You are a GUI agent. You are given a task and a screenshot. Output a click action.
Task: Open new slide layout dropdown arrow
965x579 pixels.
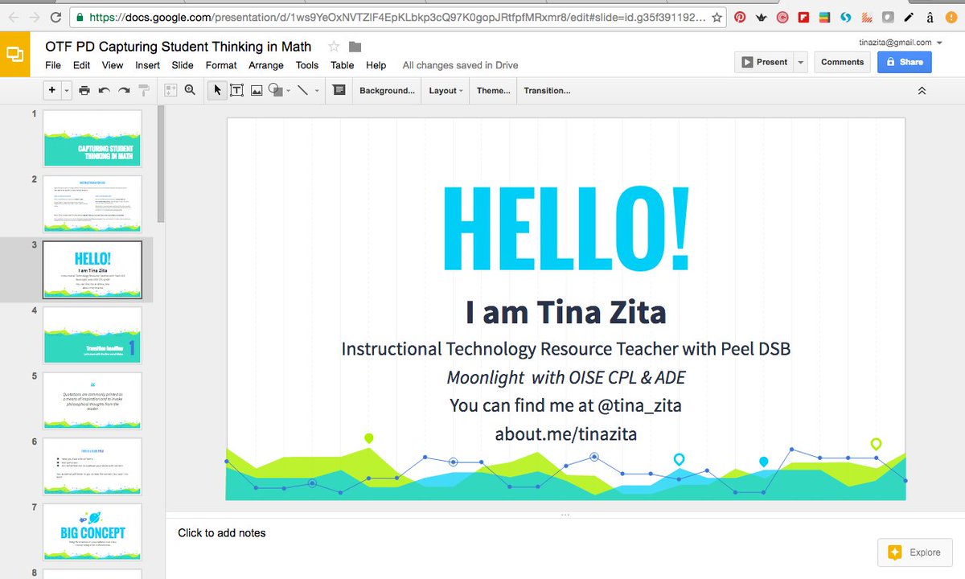coord(67,91)
